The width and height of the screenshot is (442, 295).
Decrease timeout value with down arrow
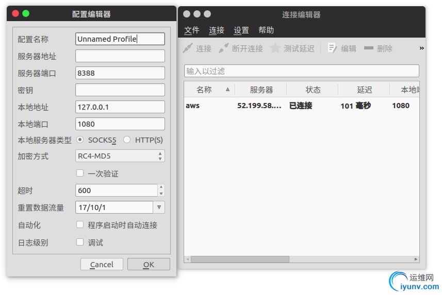pyautogui.click(x=161, y=194)
